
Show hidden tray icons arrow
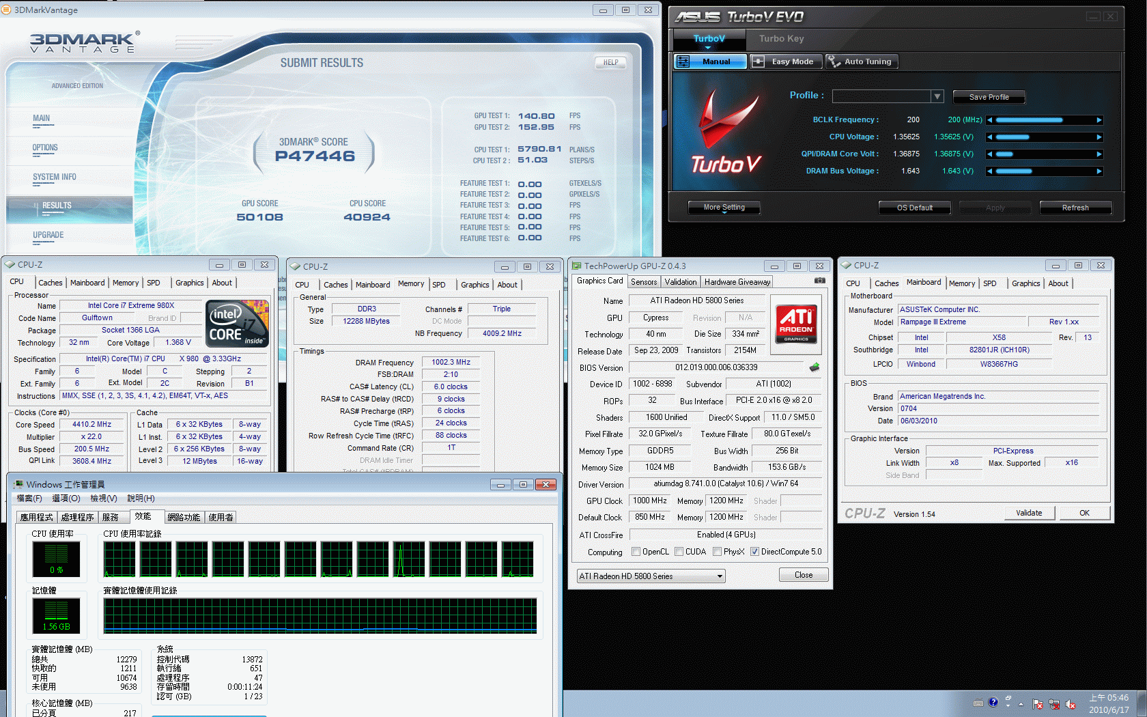point(1021,704)
